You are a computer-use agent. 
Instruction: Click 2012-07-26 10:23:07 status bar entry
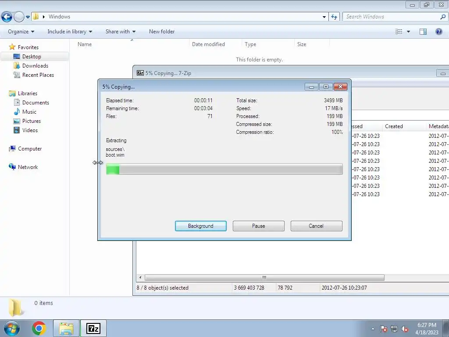(x=344, y=288)
